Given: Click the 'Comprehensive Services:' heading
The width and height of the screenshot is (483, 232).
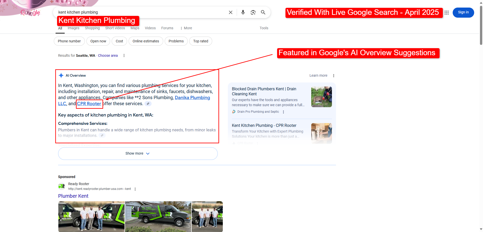Looking at the screenshot, I should point(83,123).
